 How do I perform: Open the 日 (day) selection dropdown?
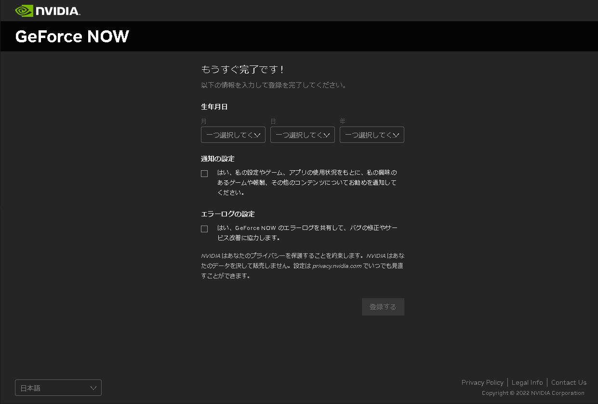302,135
